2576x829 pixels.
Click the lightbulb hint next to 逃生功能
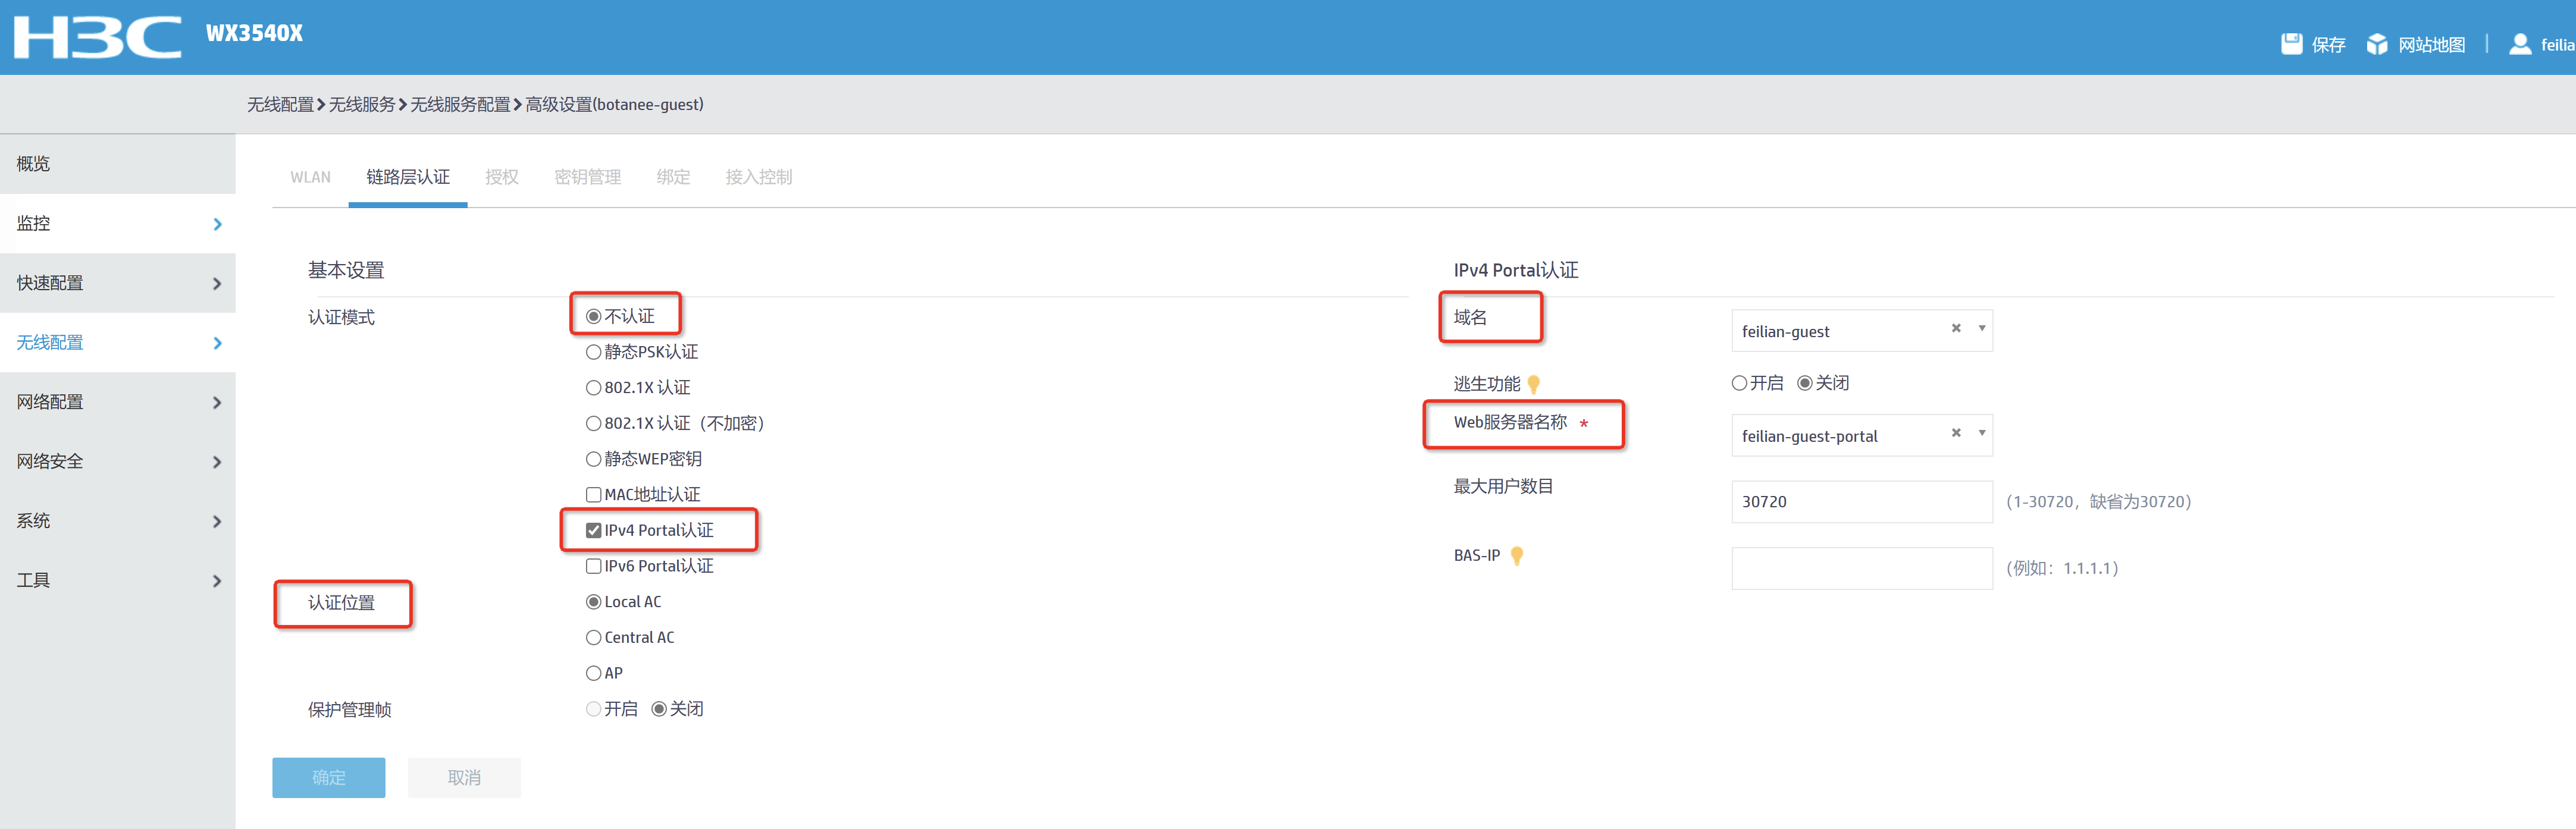pyautogui.click(x=1533, y=384)
